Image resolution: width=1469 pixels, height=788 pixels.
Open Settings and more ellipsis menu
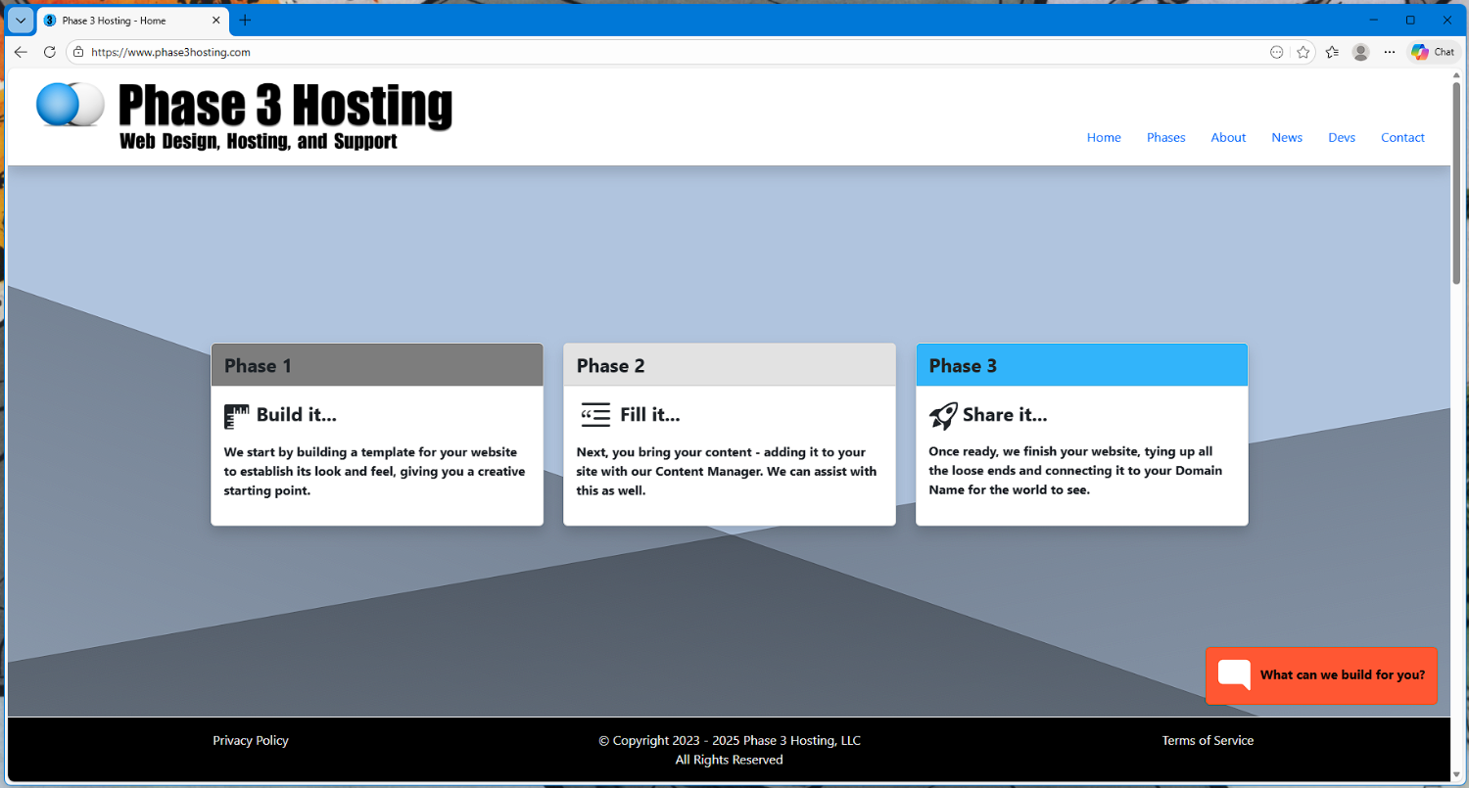[1389, 52]
